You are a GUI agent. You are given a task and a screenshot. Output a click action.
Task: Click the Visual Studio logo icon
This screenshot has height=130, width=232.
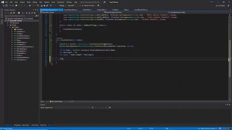click(x=3, y=2)
